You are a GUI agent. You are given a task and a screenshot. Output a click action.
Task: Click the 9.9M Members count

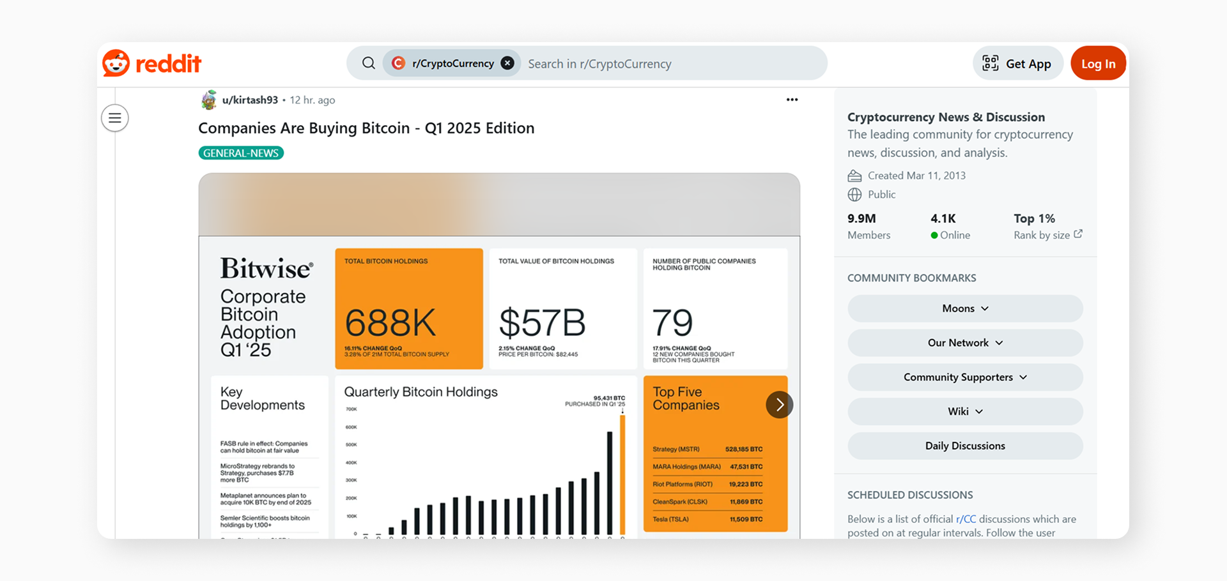point(861,218)
